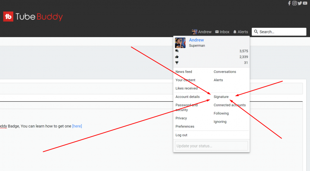
Task: Go to Connected accounts
Action: pos(229,105)
